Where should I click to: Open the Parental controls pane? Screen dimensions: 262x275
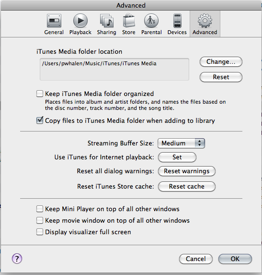coord(151,24)
